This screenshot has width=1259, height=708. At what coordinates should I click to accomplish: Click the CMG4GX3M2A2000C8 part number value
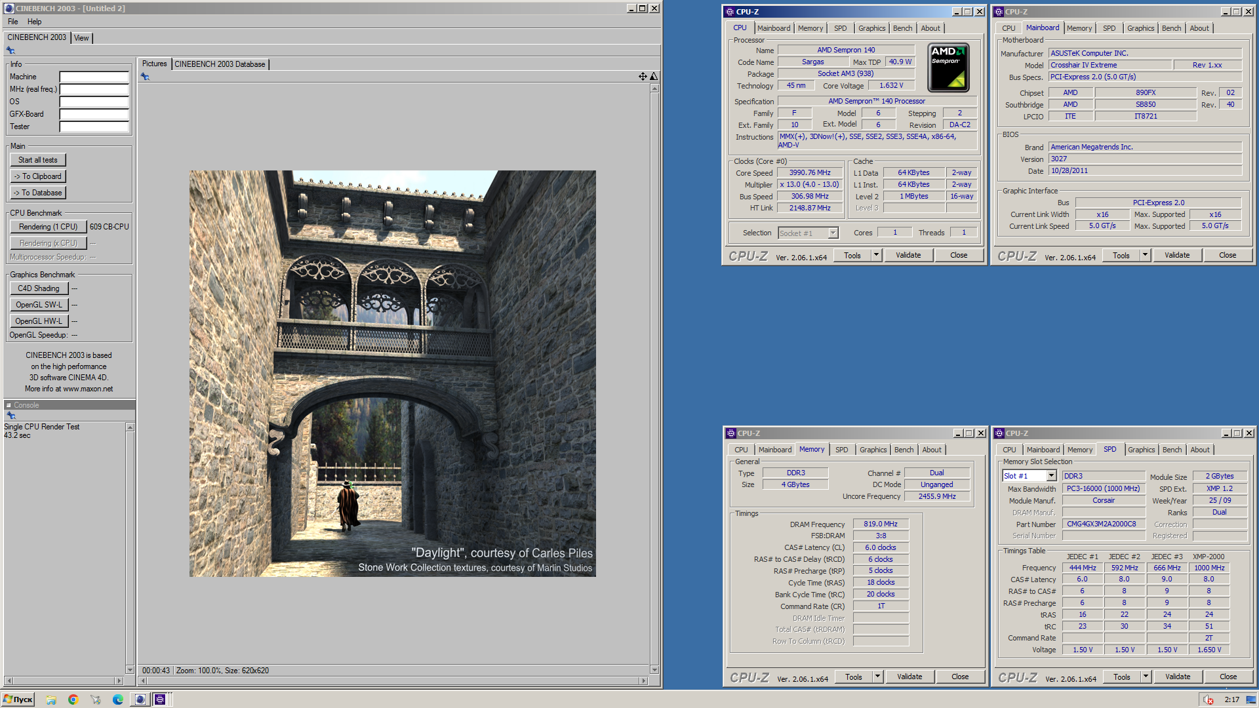pyautogui.click(x=1104, y=524)
